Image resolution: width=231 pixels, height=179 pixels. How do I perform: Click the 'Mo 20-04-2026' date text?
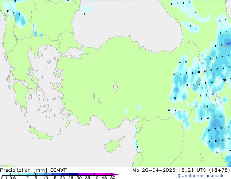coord(154,170)
